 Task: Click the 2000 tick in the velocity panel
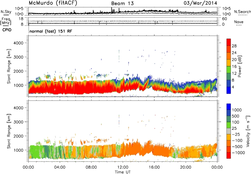[x=18, y=136]
